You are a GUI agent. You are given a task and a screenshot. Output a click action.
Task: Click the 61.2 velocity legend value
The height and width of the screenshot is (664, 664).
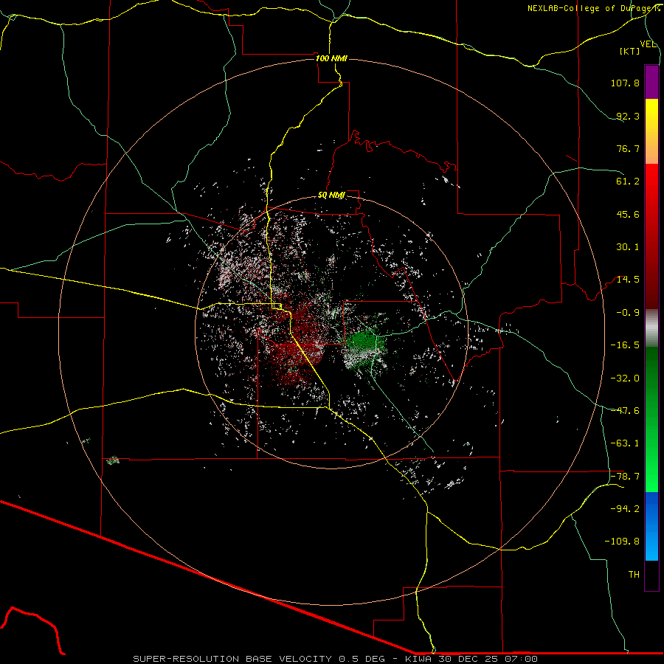[628, 181]
